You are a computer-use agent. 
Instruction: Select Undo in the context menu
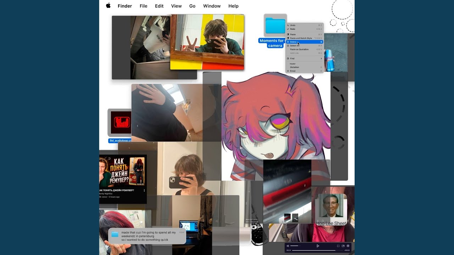[305, 25]
